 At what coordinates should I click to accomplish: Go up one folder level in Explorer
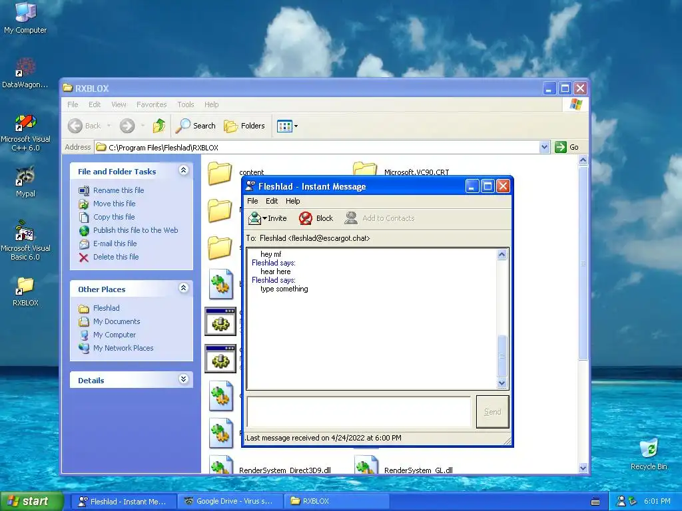[x=159, y=126]
